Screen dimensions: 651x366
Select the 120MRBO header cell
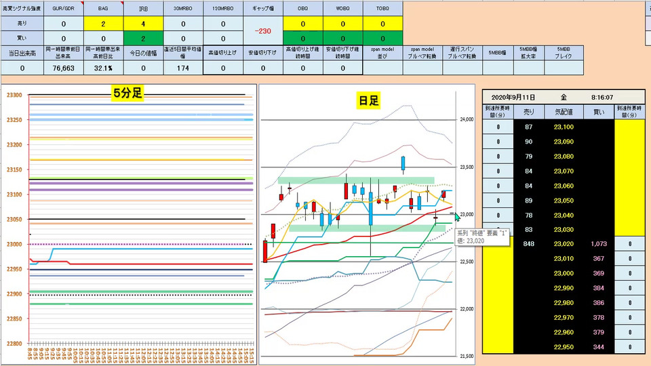pos(223,8)
